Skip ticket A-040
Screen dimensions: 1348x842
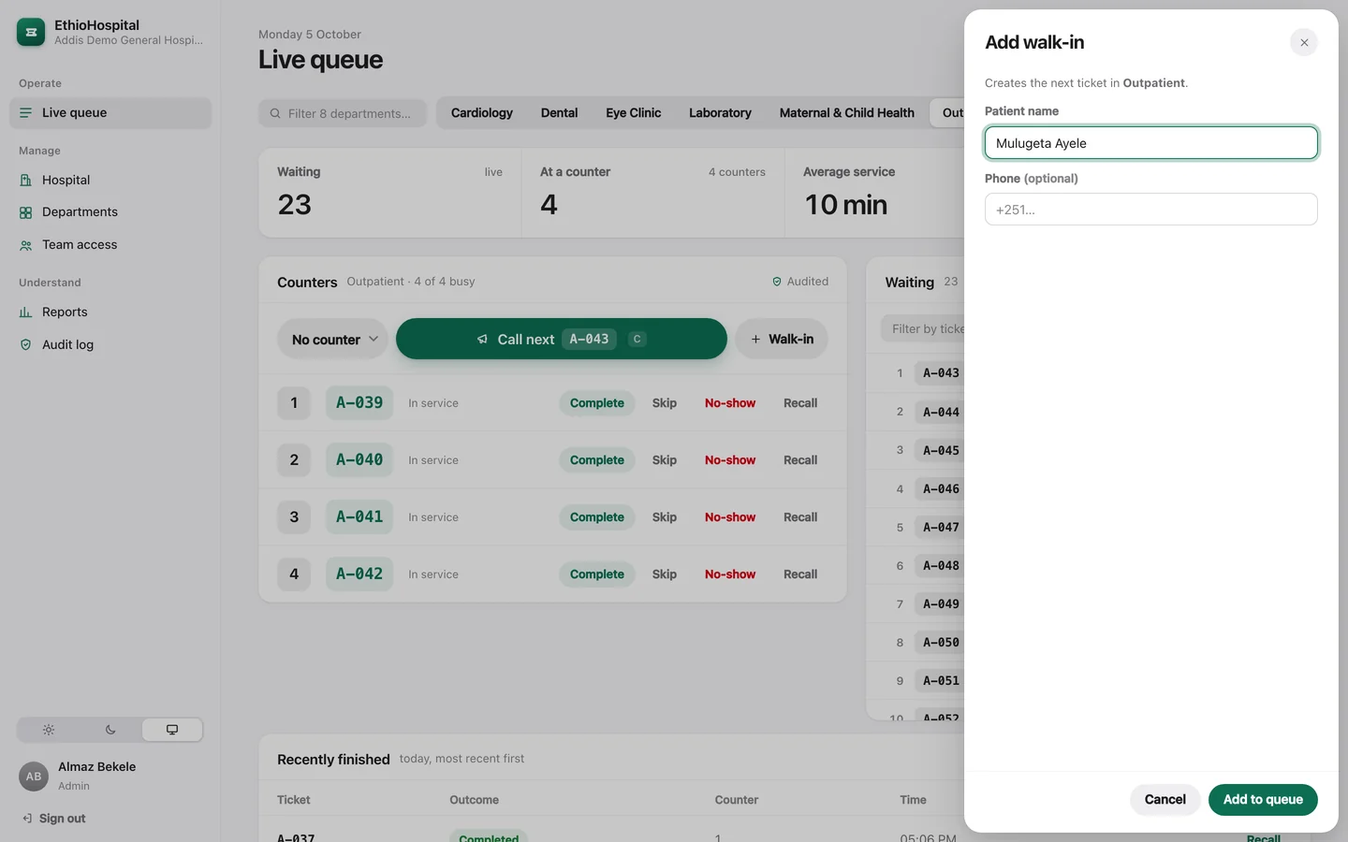(x=665, y=460)
